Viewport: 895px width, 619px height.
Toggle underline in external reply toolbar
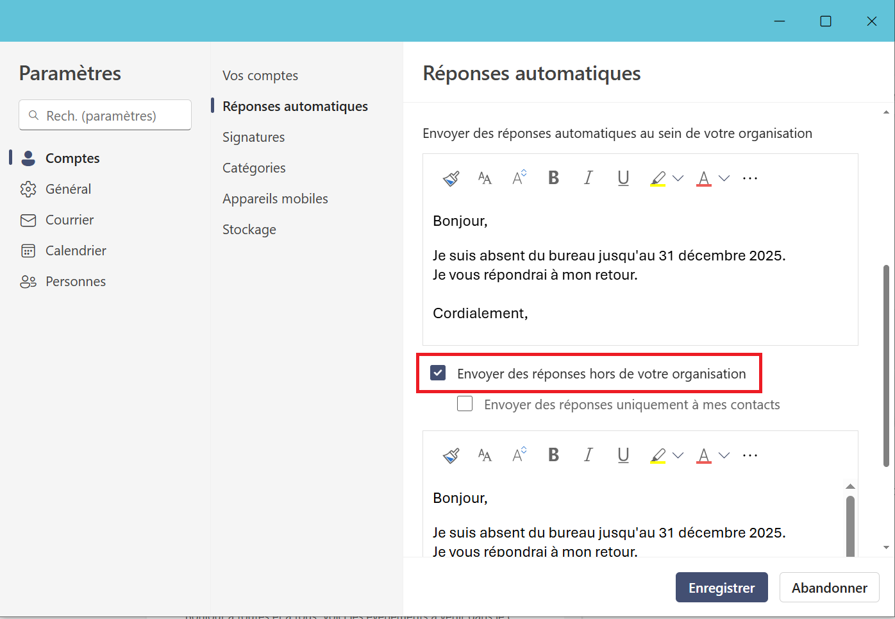[623, 455]
